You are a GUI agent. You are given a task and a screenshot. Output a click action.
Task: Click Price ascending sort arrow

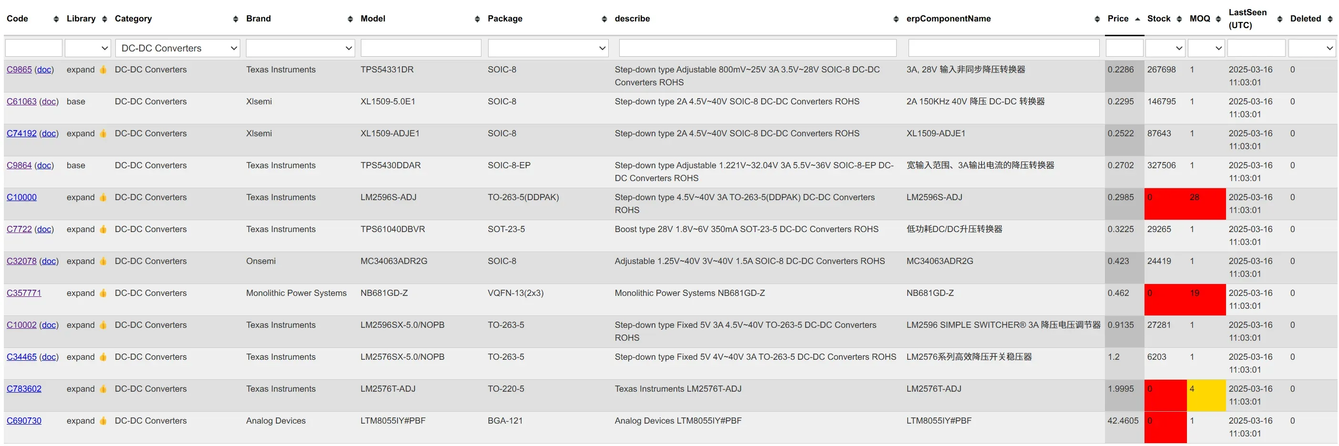[x=1137, y=19]
